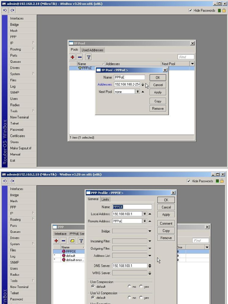Click the minus remove icon in PPP window

coord(64,241)
